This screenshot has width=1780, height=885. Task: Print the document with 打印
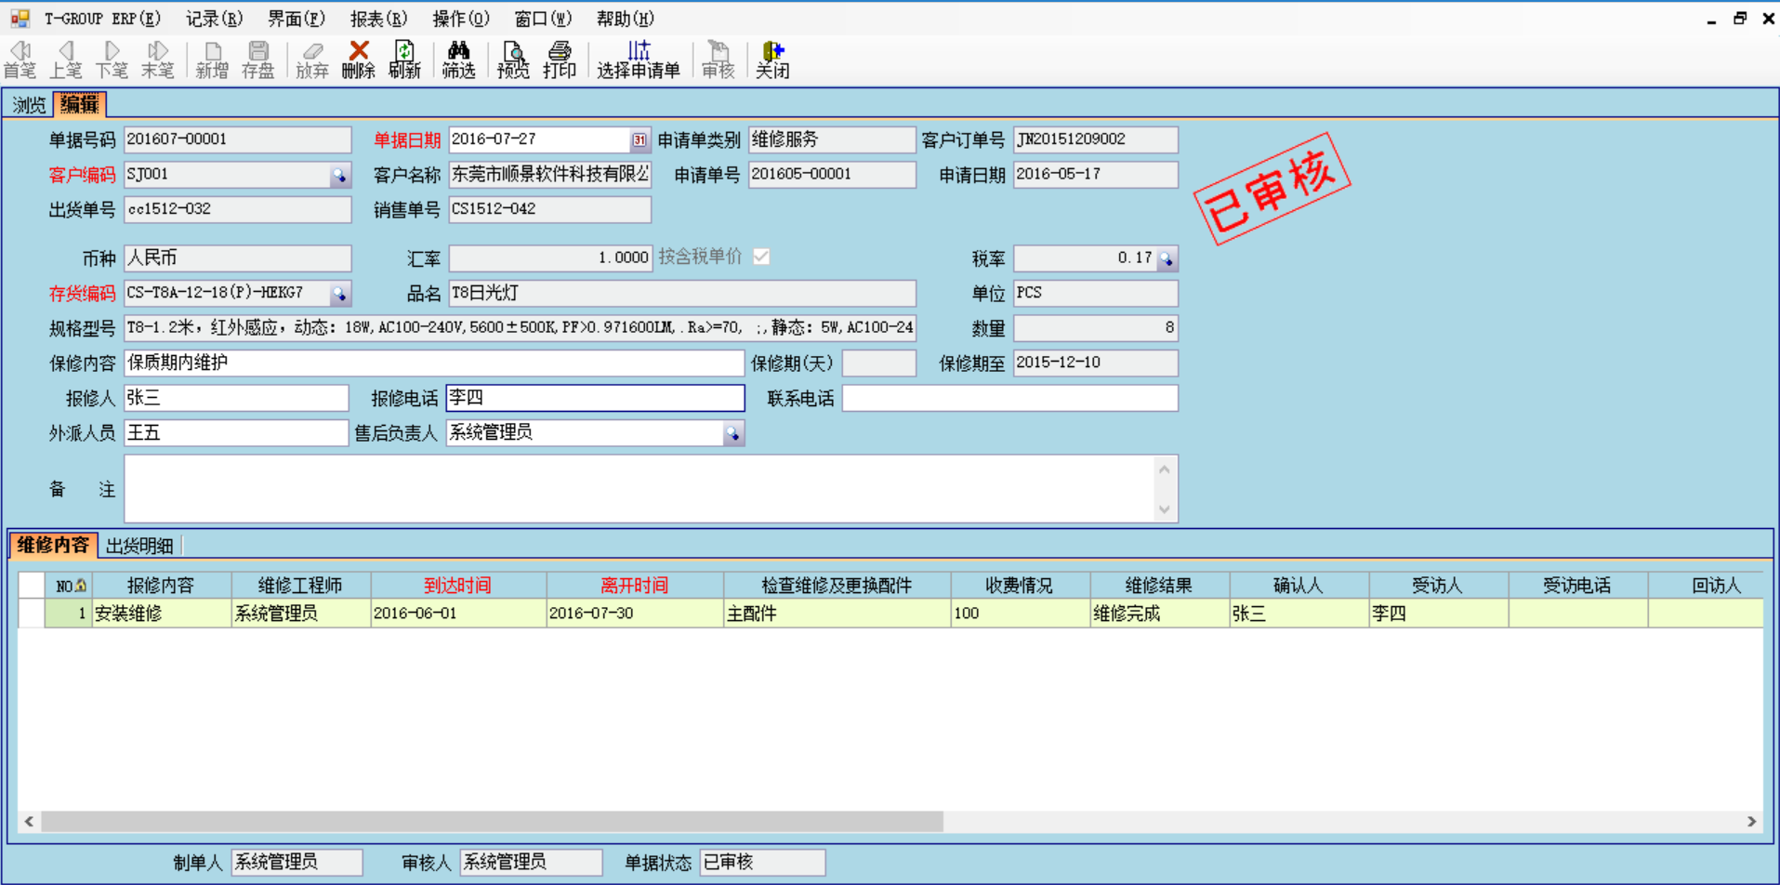coord(560,59)
